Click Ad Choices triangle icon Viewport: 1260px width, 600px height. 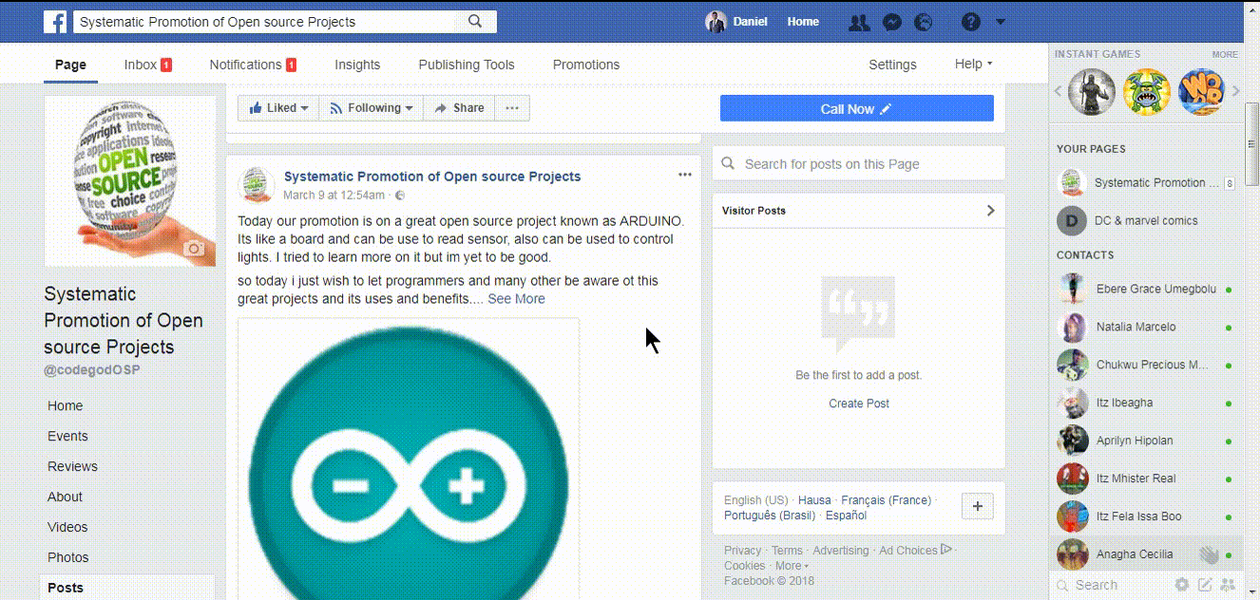coord(945,549)
